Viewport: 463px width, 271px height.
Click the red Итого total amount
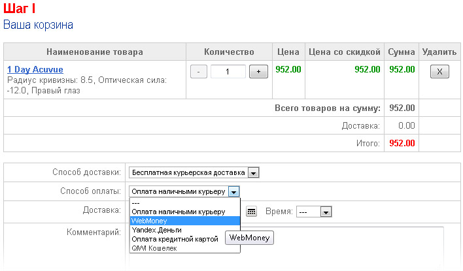click(402, 143)
